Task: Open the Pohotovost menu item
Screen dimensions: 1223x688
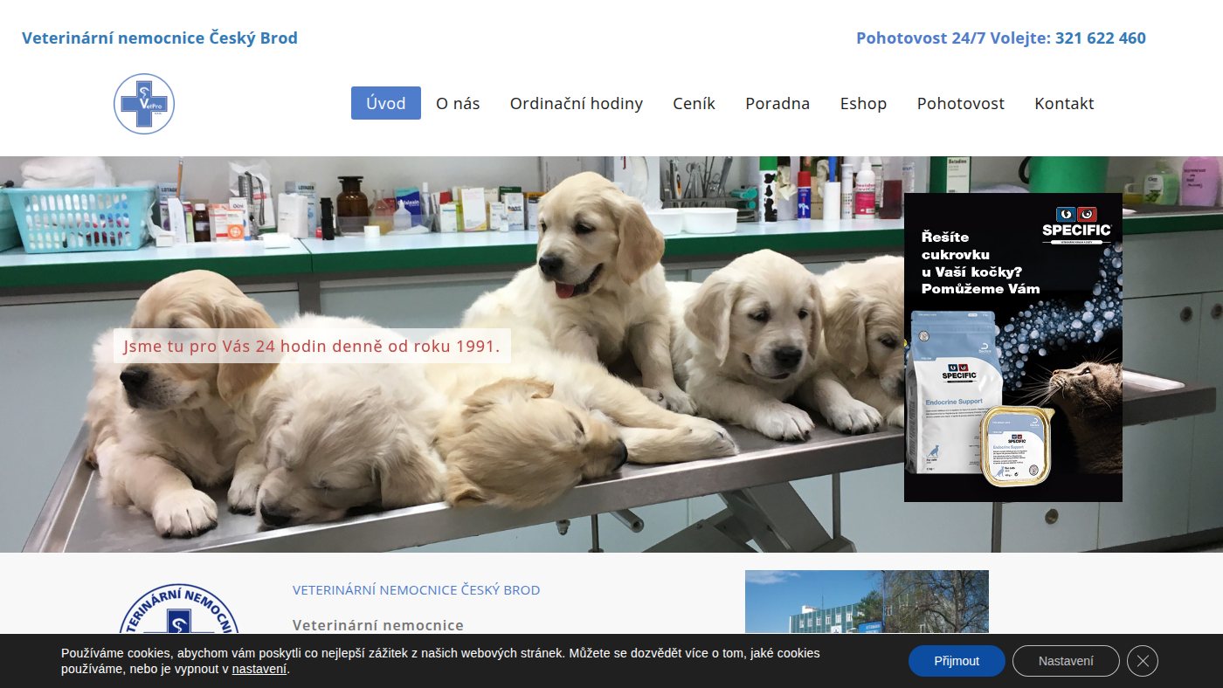Action: [961, 103]
